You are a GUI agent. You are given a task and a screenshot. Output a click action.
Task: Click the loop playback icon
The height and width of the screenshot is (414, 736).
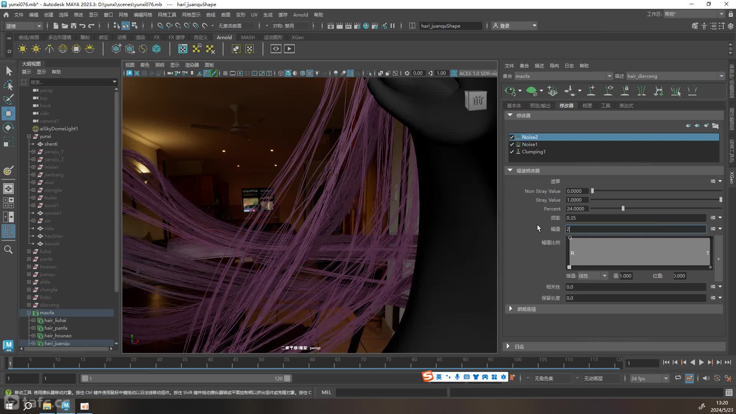click(x=678, y=378)
